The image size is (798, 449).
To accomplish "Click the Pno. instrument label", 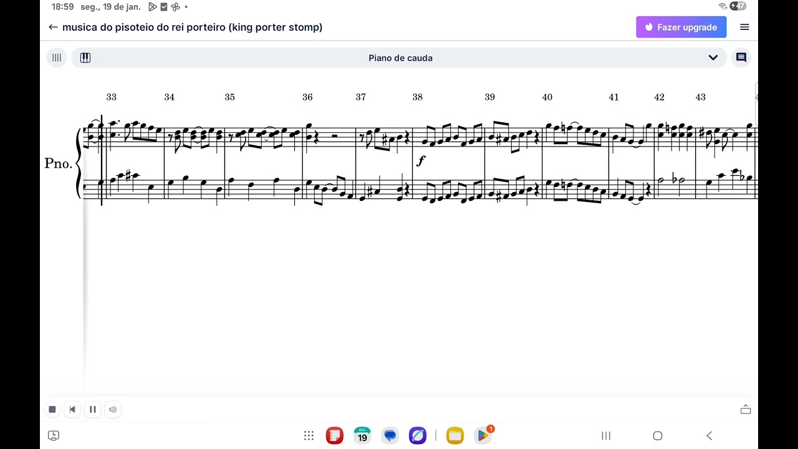I will click(x=59, y=163).
